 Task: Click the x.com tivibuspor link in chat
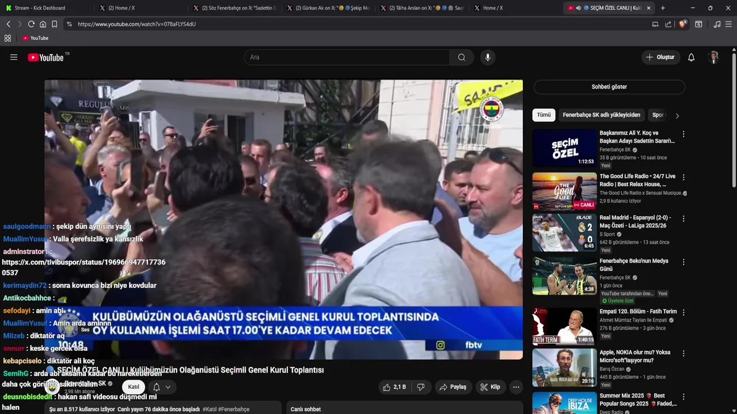(x=83, y=267)
